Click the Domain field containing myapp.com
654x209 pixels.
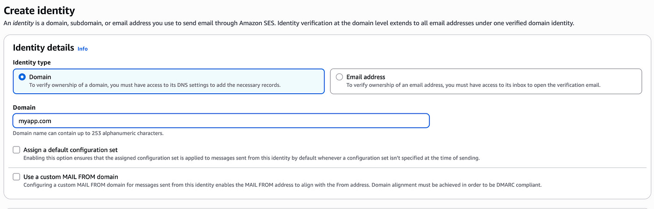[221, 121]
